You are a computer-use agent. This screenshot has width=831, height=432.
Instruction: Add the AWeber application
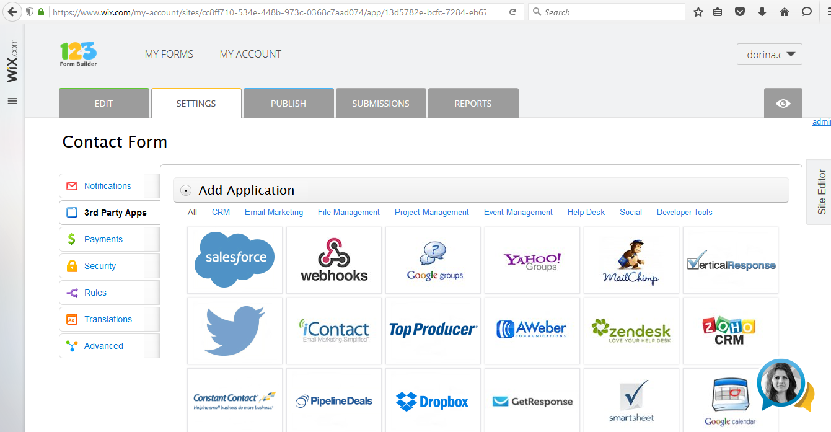click(532, 330)
